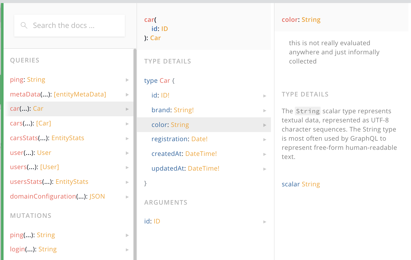Image resolution: width=411 pixels, height=260 pixels.
Task: Open the brand field of Car
Action: click(173, 110)
